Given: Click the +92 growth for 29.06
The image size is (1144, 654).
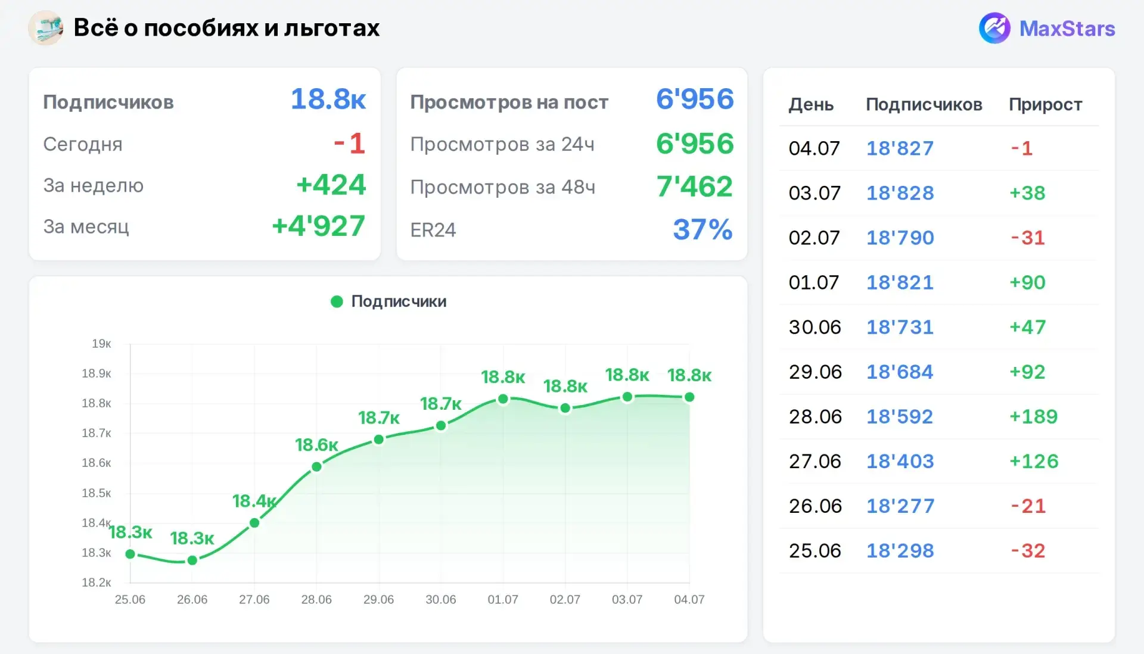Looking at the screenshot, I should click(1027, 372).
